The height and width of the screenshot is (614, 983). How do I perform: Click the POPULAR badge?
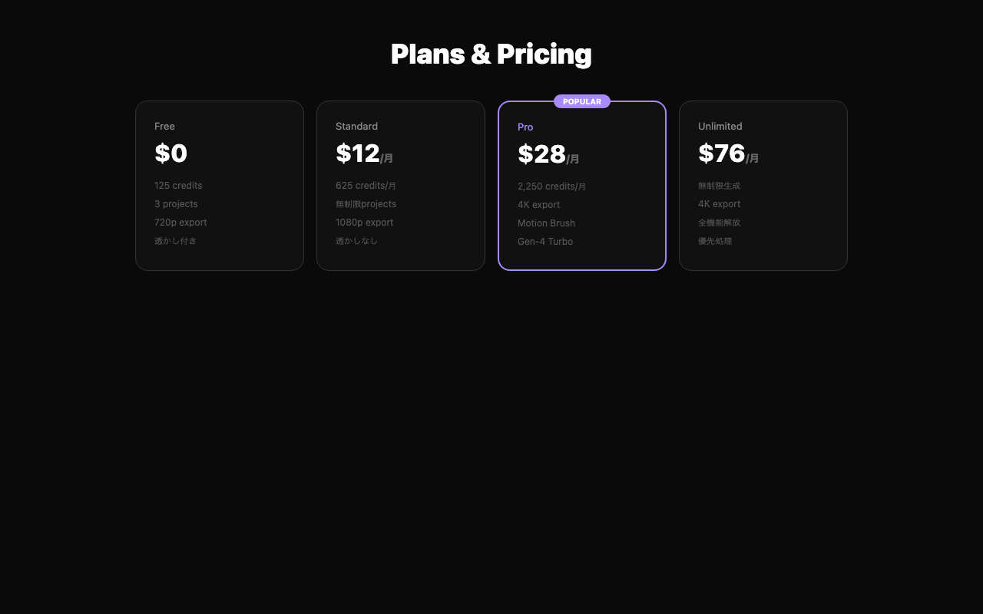click(582, 101)
